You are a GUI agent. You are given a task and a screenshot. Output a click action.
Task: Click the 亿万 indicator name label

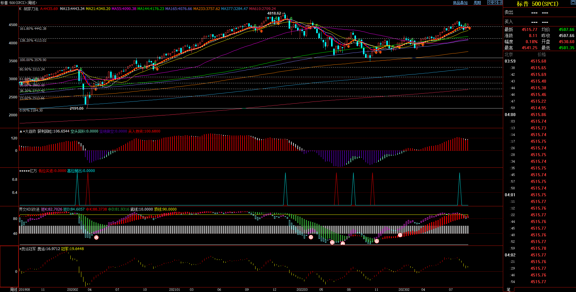click(x=33, y=171)
